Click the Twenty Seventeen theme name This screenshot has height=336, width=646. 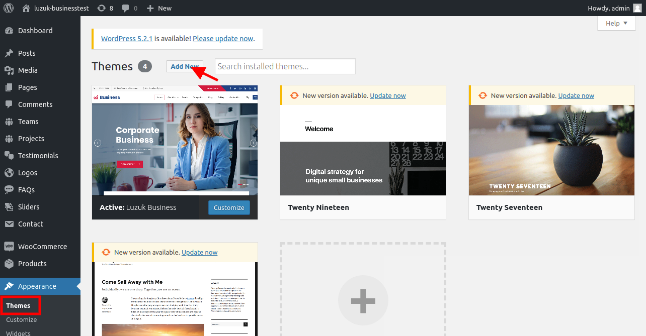pos(509,207)
